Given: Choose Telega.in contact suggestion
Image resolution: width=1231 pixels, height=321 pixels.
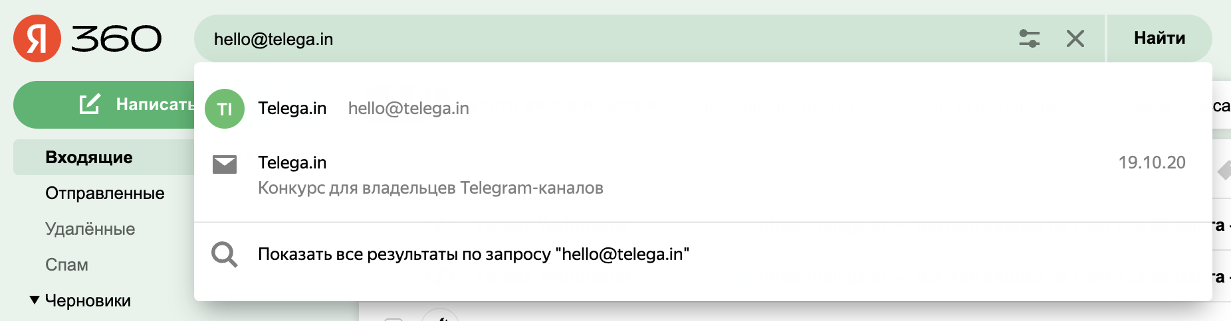Looking at the screenshot, I should 703,108.
